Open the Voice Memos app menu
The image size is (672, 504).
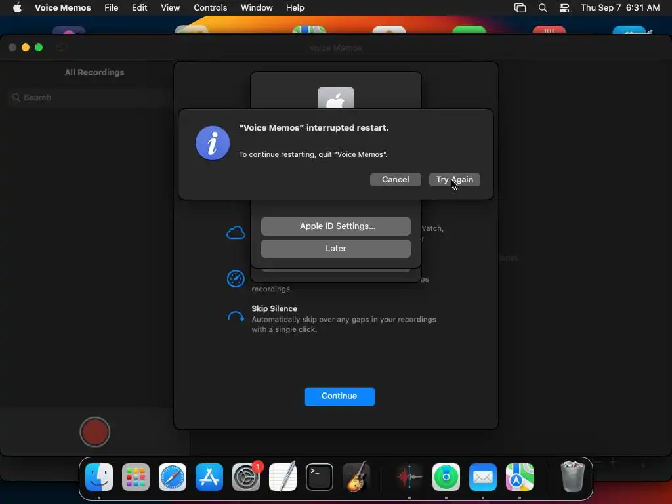point(62,8)
